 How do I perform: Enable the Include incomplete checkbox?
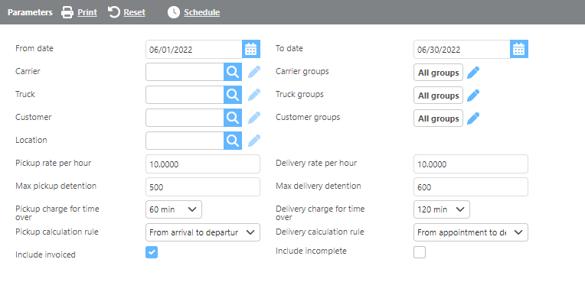(x=420, y=253)
